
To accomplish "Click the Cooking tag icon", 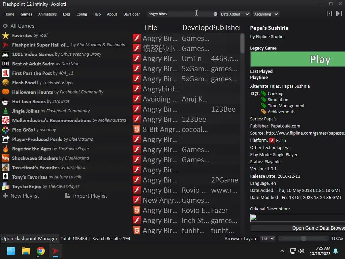I will click(x=263, y=93).
